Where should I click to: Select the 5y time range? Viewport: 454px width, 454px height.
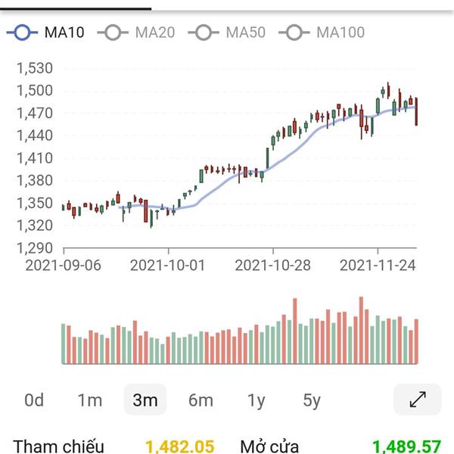(x=312, y=401)
